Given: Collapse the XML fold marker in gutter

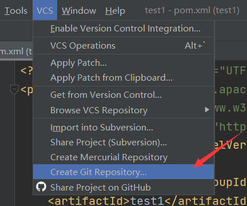Looking at the screenshot, I should [x=14, y=90].
